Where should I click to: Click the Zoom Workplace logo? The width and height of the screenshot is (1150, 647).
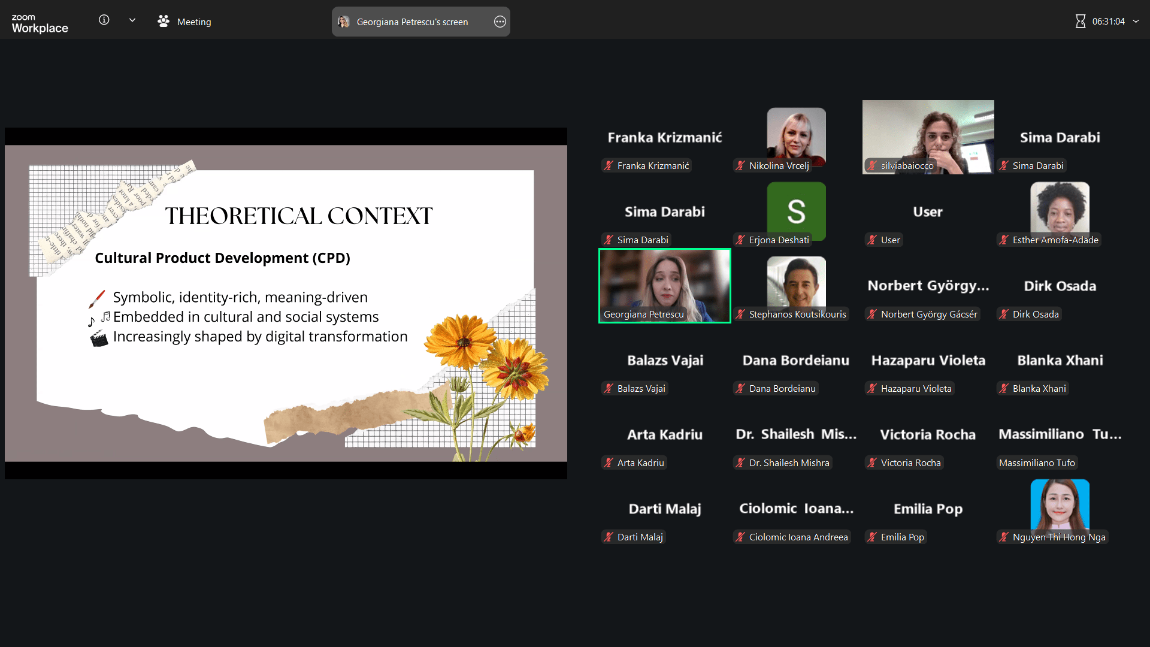[x=40, y=23]
